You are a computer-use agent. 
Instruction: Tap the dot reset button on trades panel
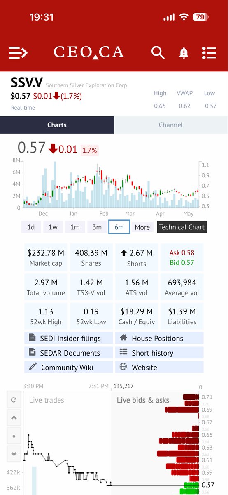[x=14, y=436]
